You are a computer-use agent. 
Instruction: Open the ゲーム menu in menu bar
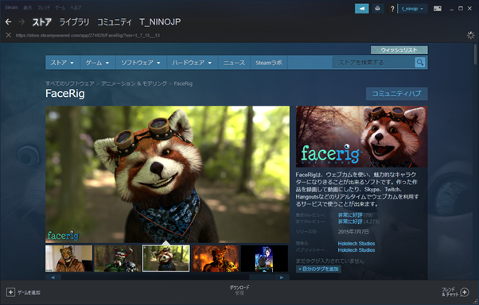pyautogui.click(x=60, y=8)
